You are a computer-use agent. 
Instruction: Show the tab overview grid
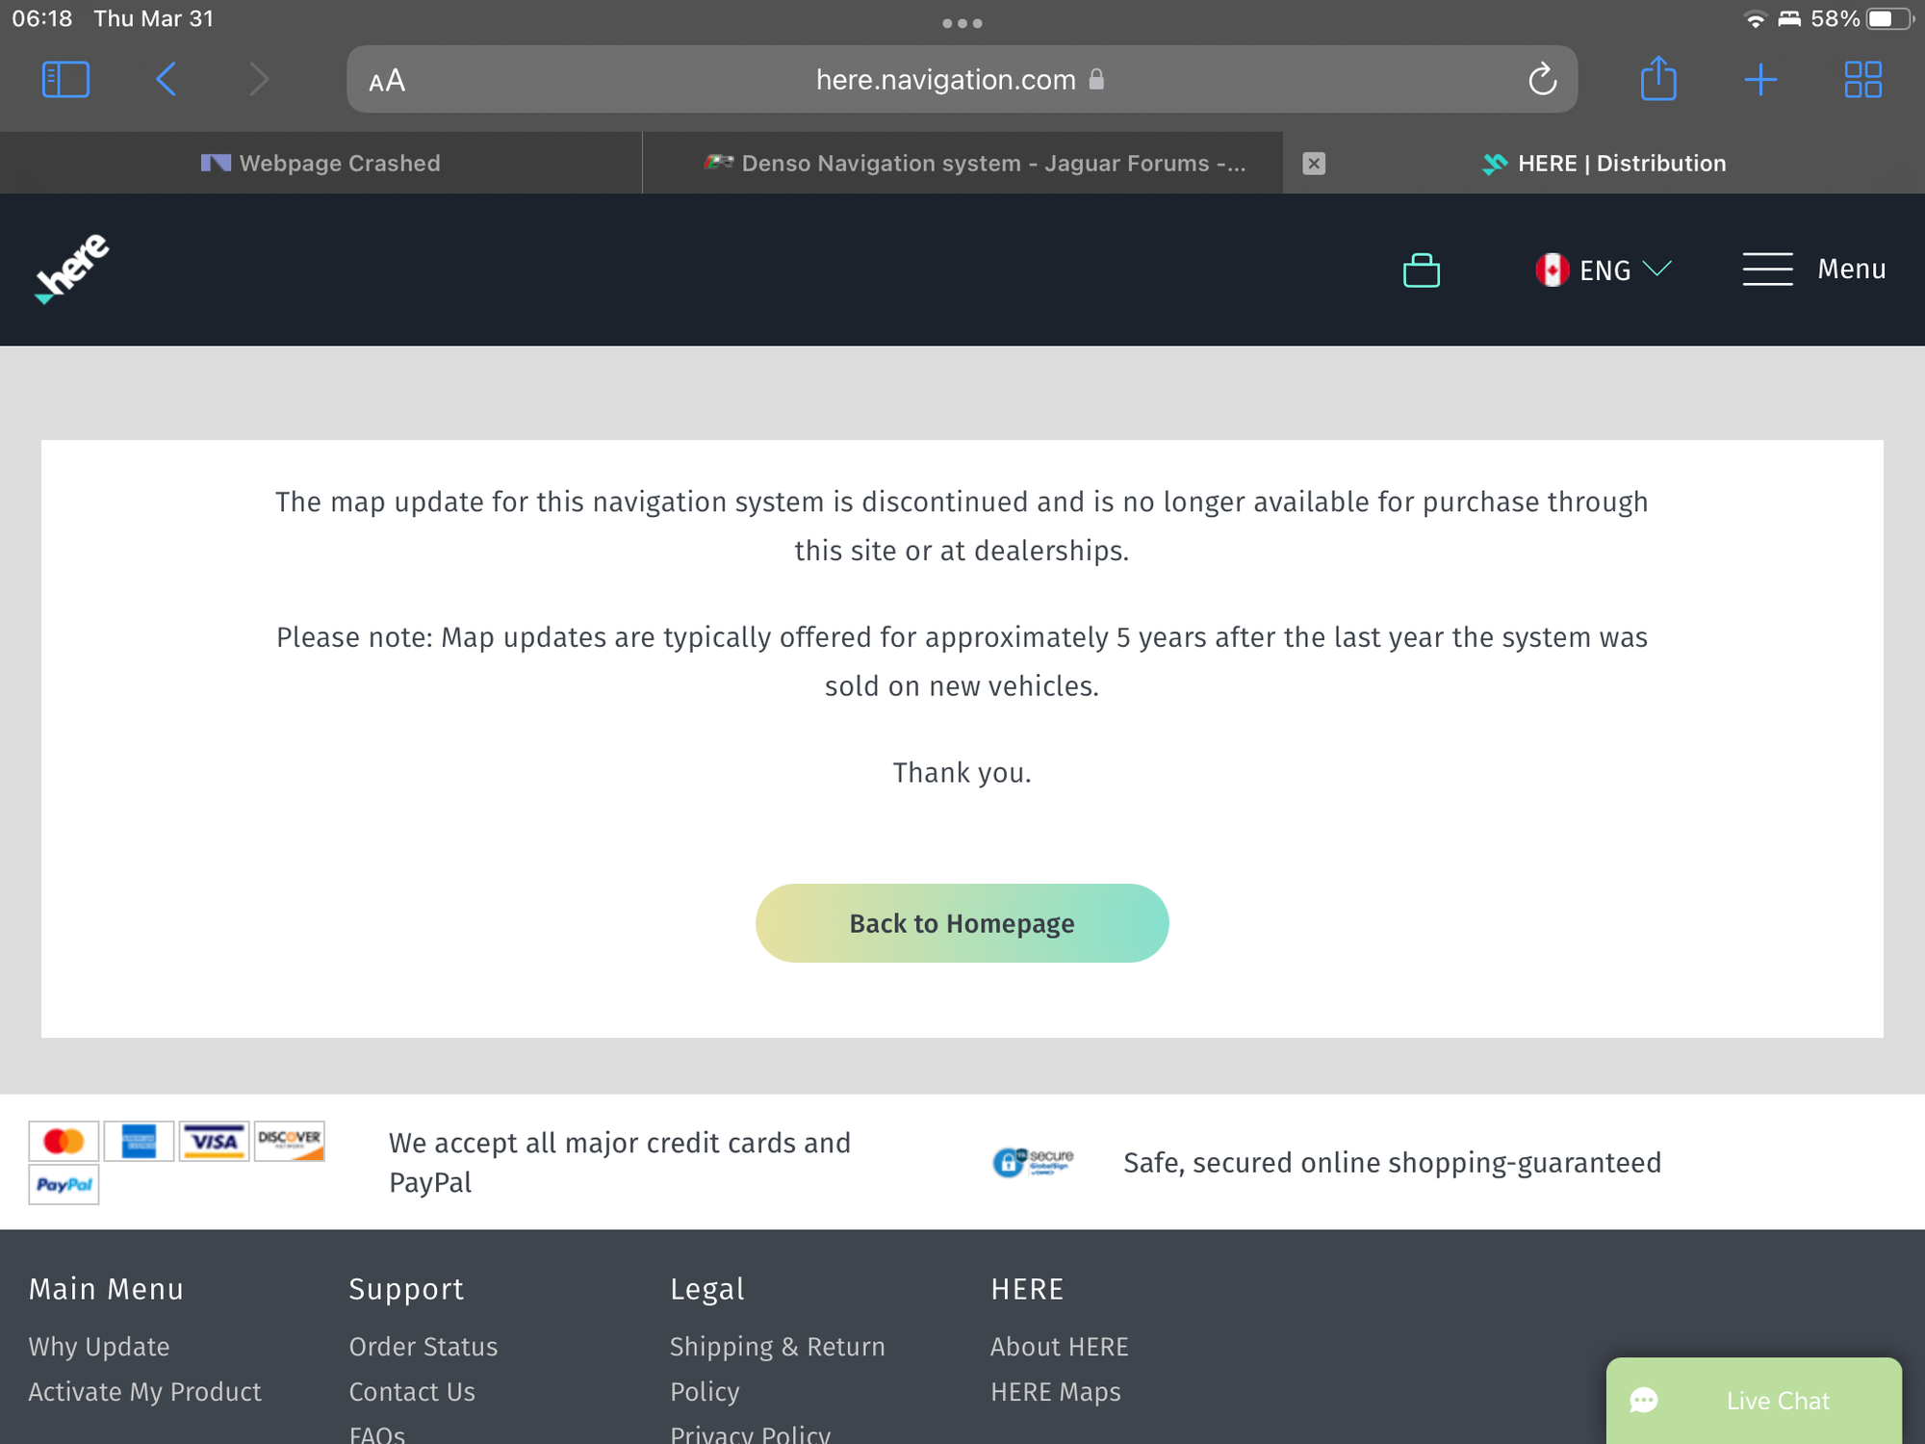click(x=1862, y=79)
